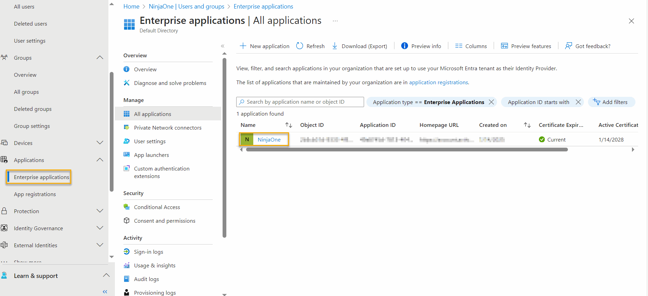The width and height of the screenshot is (648, 296).
Task: Click the Download (Export) arrow icon
Action: click(x=335, y=46)
